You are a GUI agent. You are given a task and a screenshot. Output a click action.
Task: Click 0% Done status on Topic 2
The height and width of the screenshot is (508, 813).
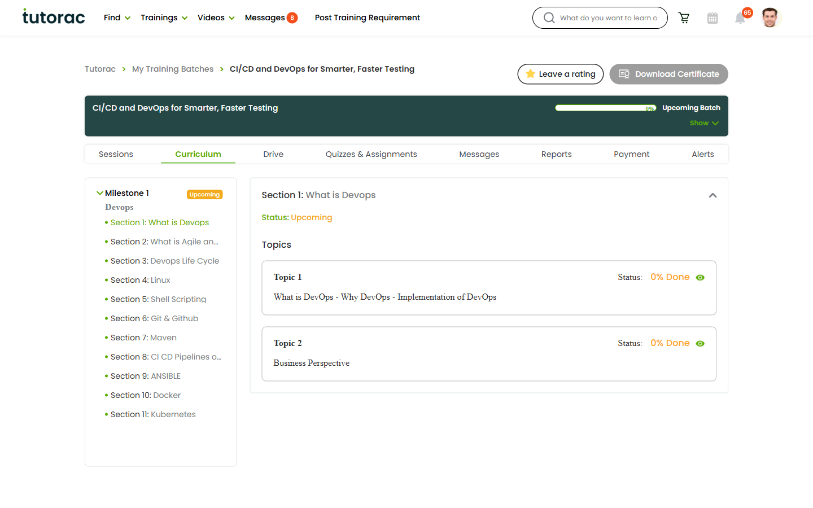[670, 343]
